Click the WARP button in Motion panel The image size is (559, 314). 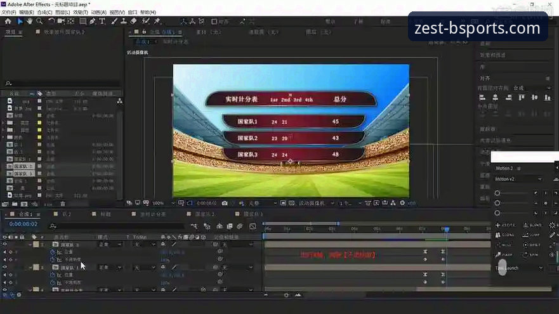504,255
